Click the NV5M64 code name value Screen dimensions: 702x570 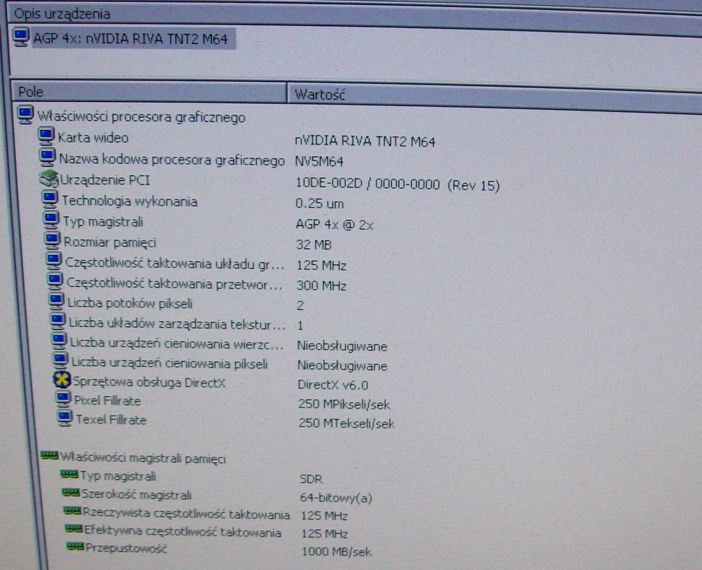click(319, 162)
